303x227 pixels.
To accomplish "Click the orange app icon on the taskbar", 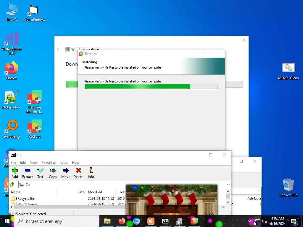I will 151,221.
